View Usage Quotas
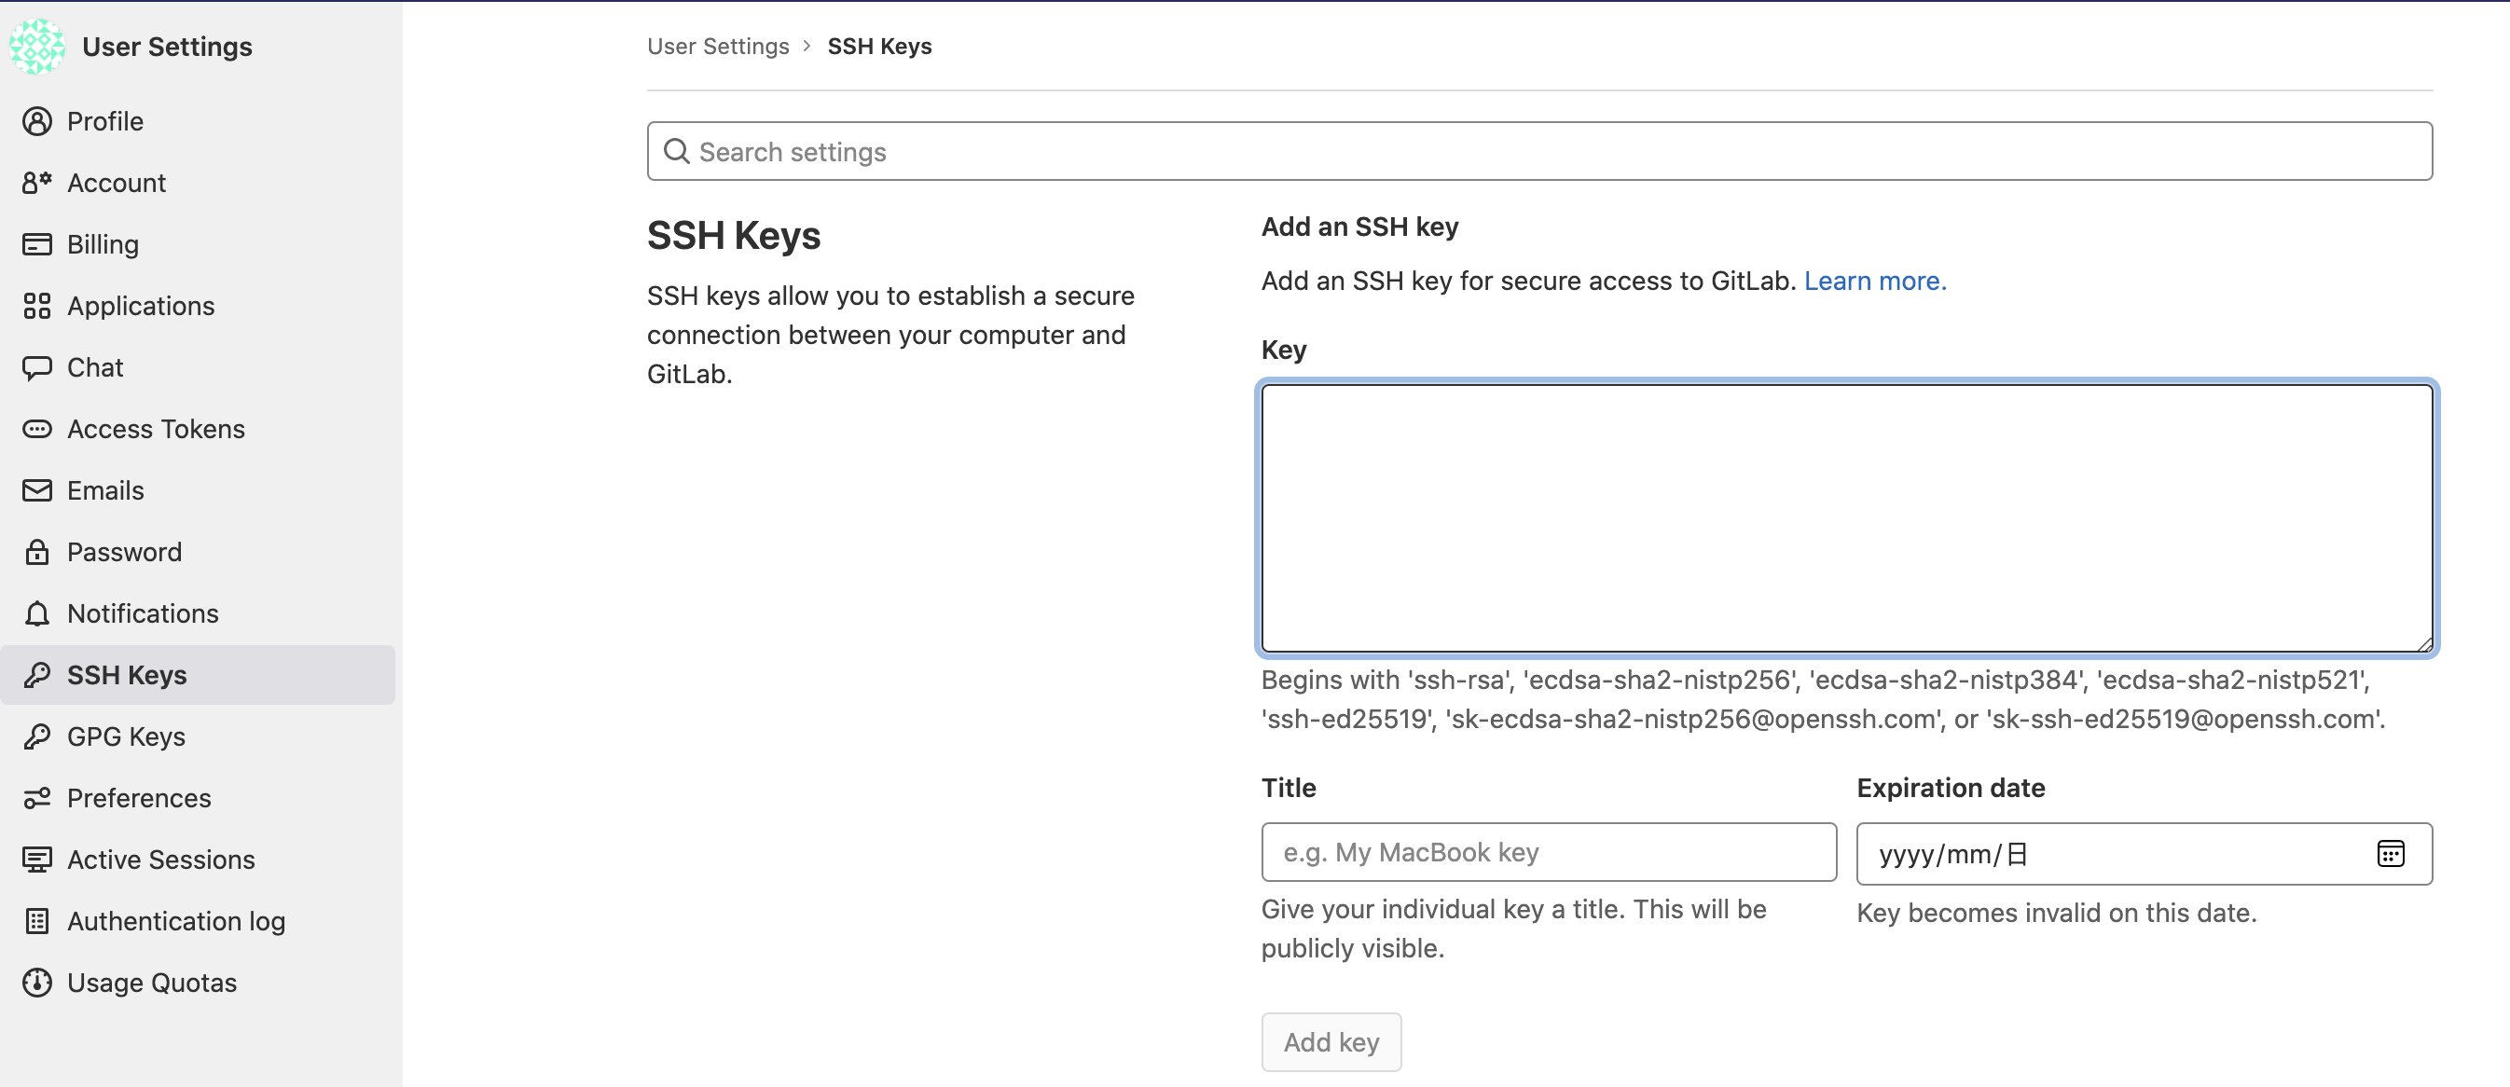Screen dimensions: 2510x1087 (198, 982)
